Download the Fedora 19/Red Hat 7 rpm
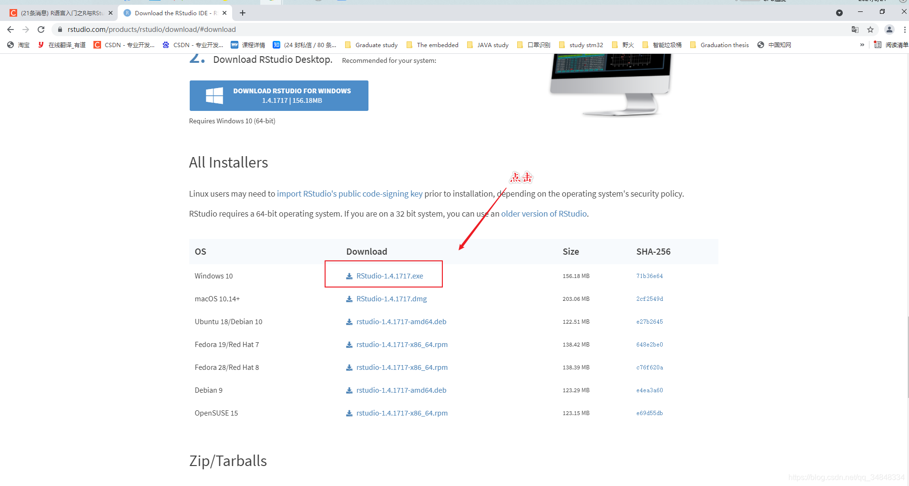The image size is (909, 486). coord(402,345)
